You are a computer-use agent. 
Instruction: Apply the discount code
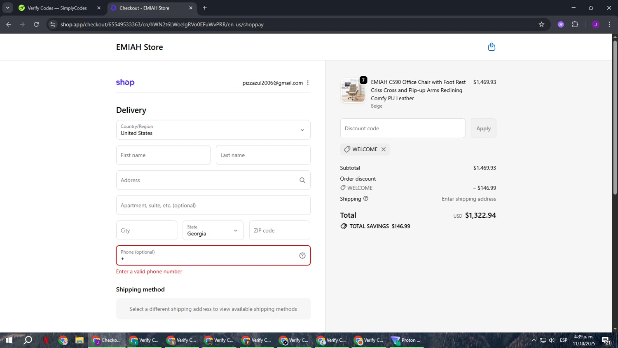coord(483,128)
